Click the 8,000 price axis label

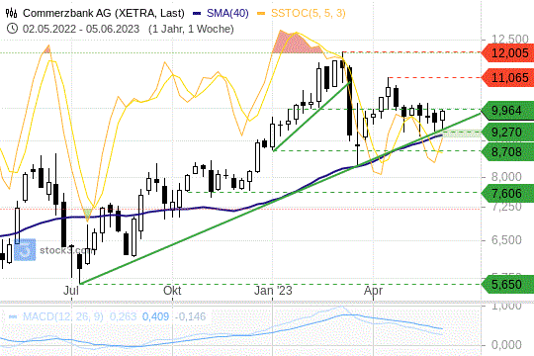pos(506,176)
